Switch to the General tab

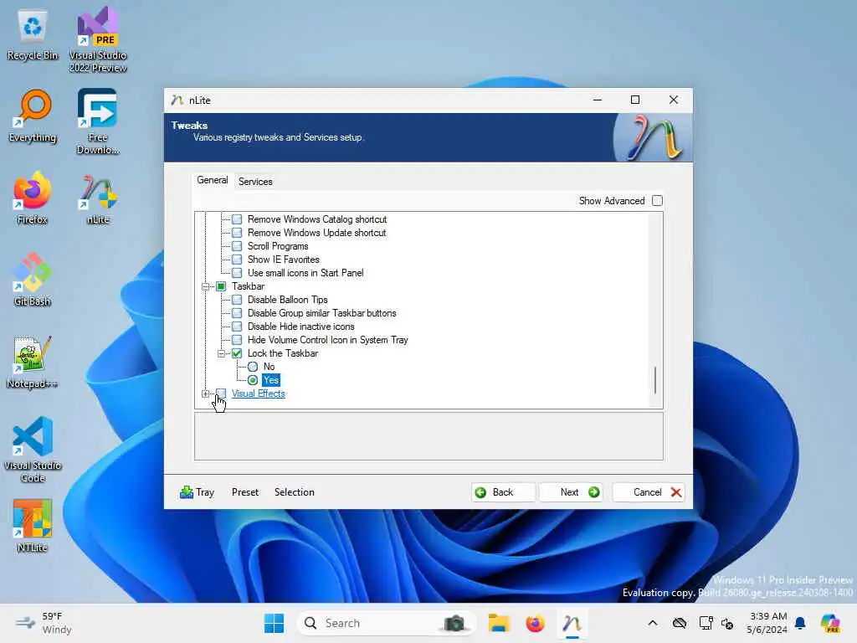point(212,180)
